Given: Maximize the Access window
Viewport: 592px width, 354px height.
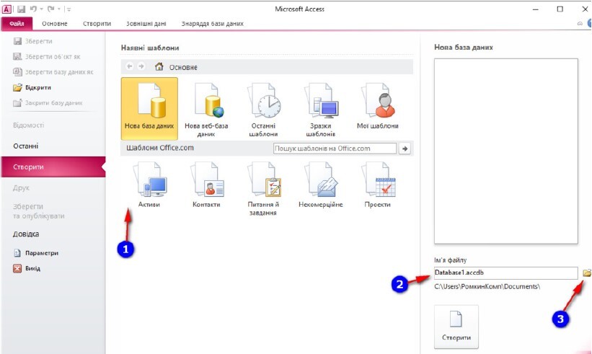Looking at the screenshot, I should [x=560, y=9].
